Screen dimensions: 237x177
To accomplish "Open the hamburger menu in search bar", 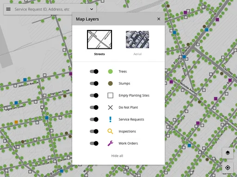I will [8, 9].
